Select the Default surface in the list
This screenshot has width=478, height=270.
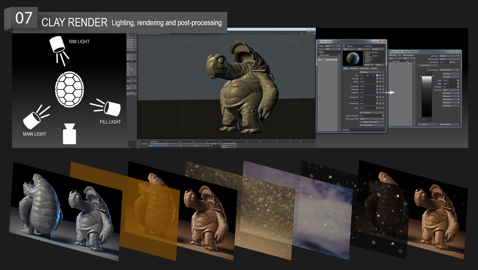click(328, 60)
